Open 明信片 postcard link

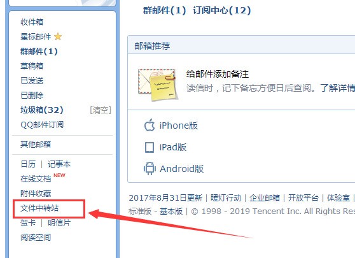coord(59,223)
